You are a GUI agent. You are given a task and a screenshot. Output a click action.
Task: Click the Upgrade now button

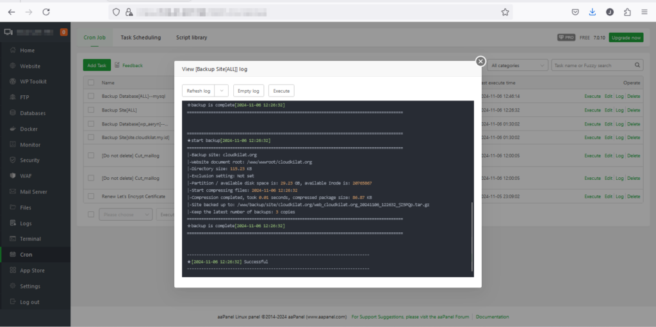pos(626,38)
